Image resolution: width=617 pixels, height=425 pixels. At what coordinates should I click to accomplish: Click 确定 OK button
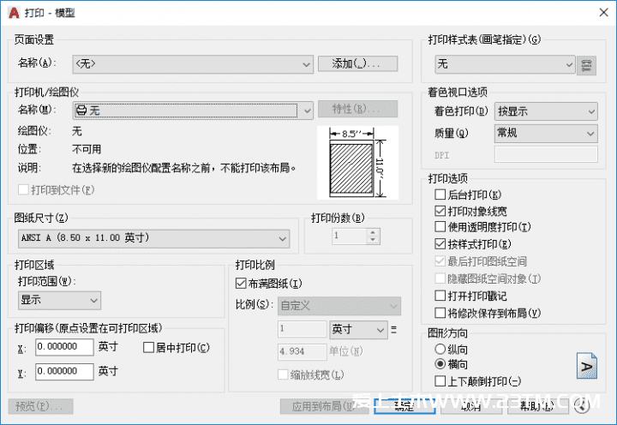(404, 406)
